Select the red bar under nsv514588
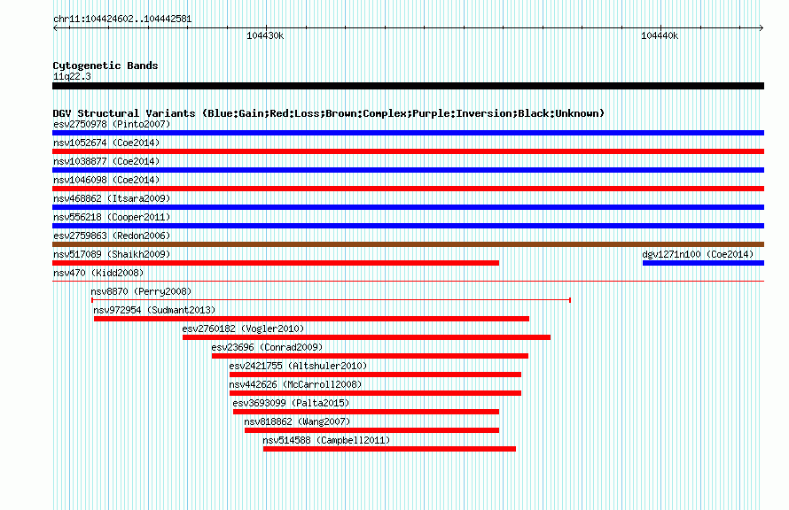 pos(389,449)
